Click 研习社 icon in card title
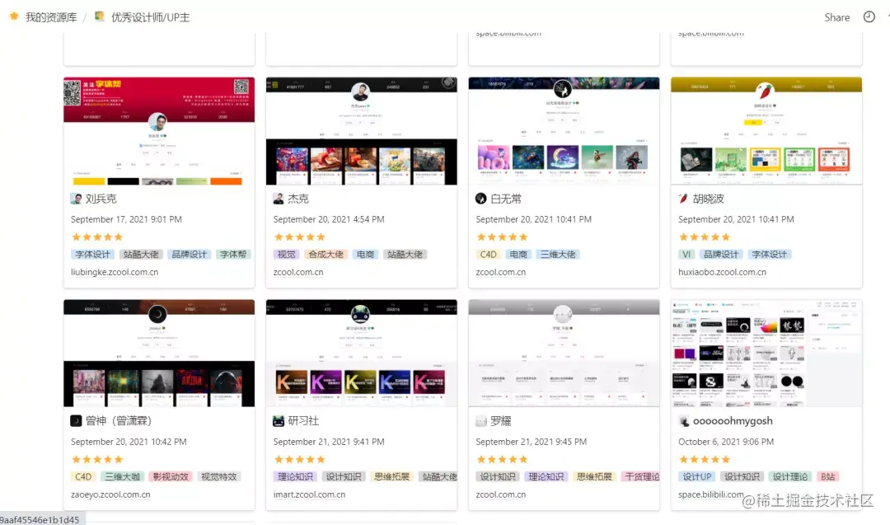This screenshot has width=890, height=525. point(279,420)
